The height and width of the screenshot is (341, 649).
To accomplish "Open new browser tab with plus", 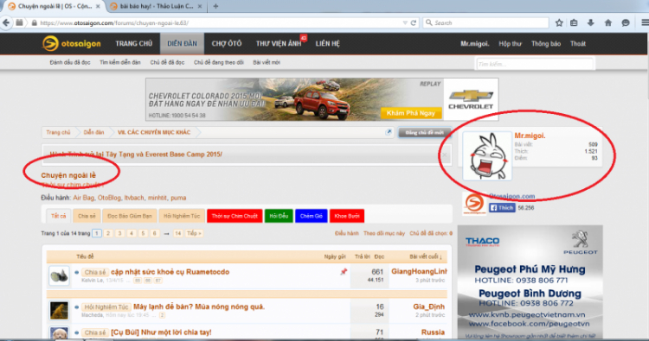I will tap(215, 6).
